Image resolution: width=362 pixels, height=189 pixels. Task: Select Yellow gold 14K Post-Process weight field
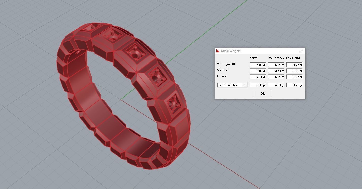276,85
